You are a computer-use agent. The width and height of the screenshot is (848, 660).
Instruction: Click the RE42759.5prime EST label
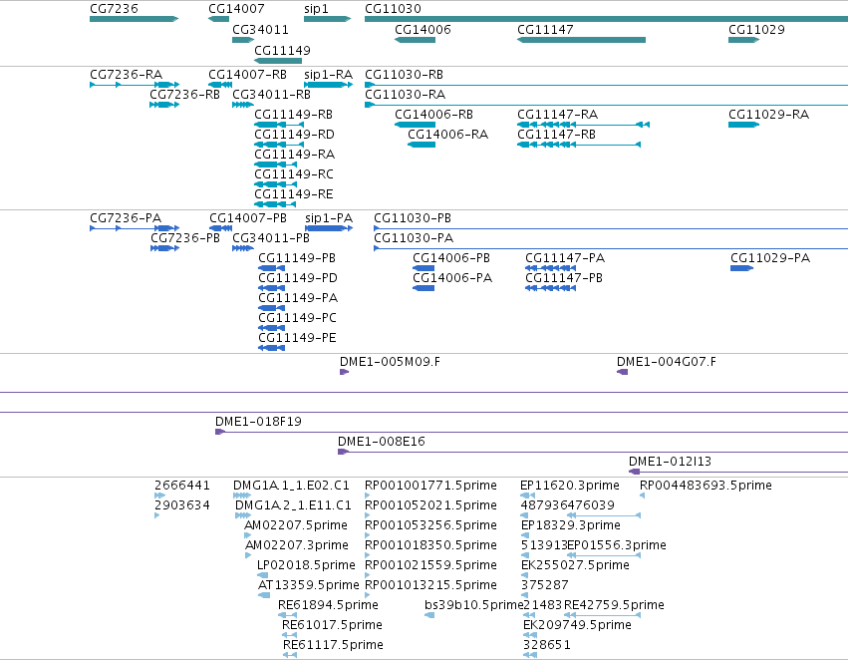(615, 605)
